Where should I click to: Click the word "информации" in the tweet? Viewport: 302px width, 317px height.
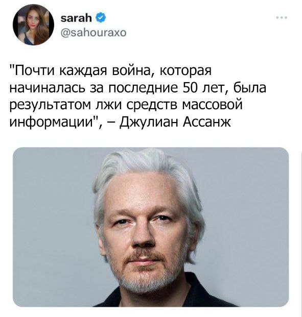click(51, 122)
